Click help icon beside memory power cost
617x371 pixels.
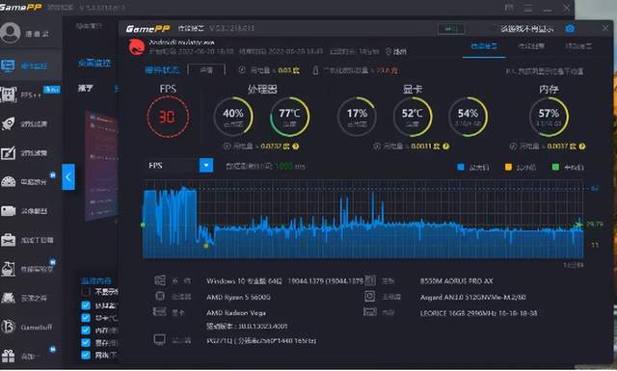click(582, 146)
